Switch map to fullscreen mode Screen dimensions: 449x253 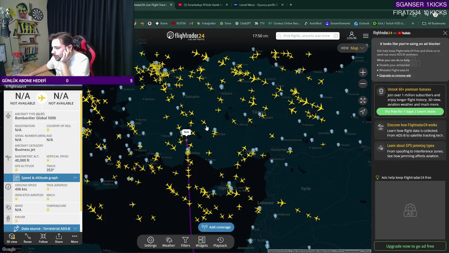[363, 100]
